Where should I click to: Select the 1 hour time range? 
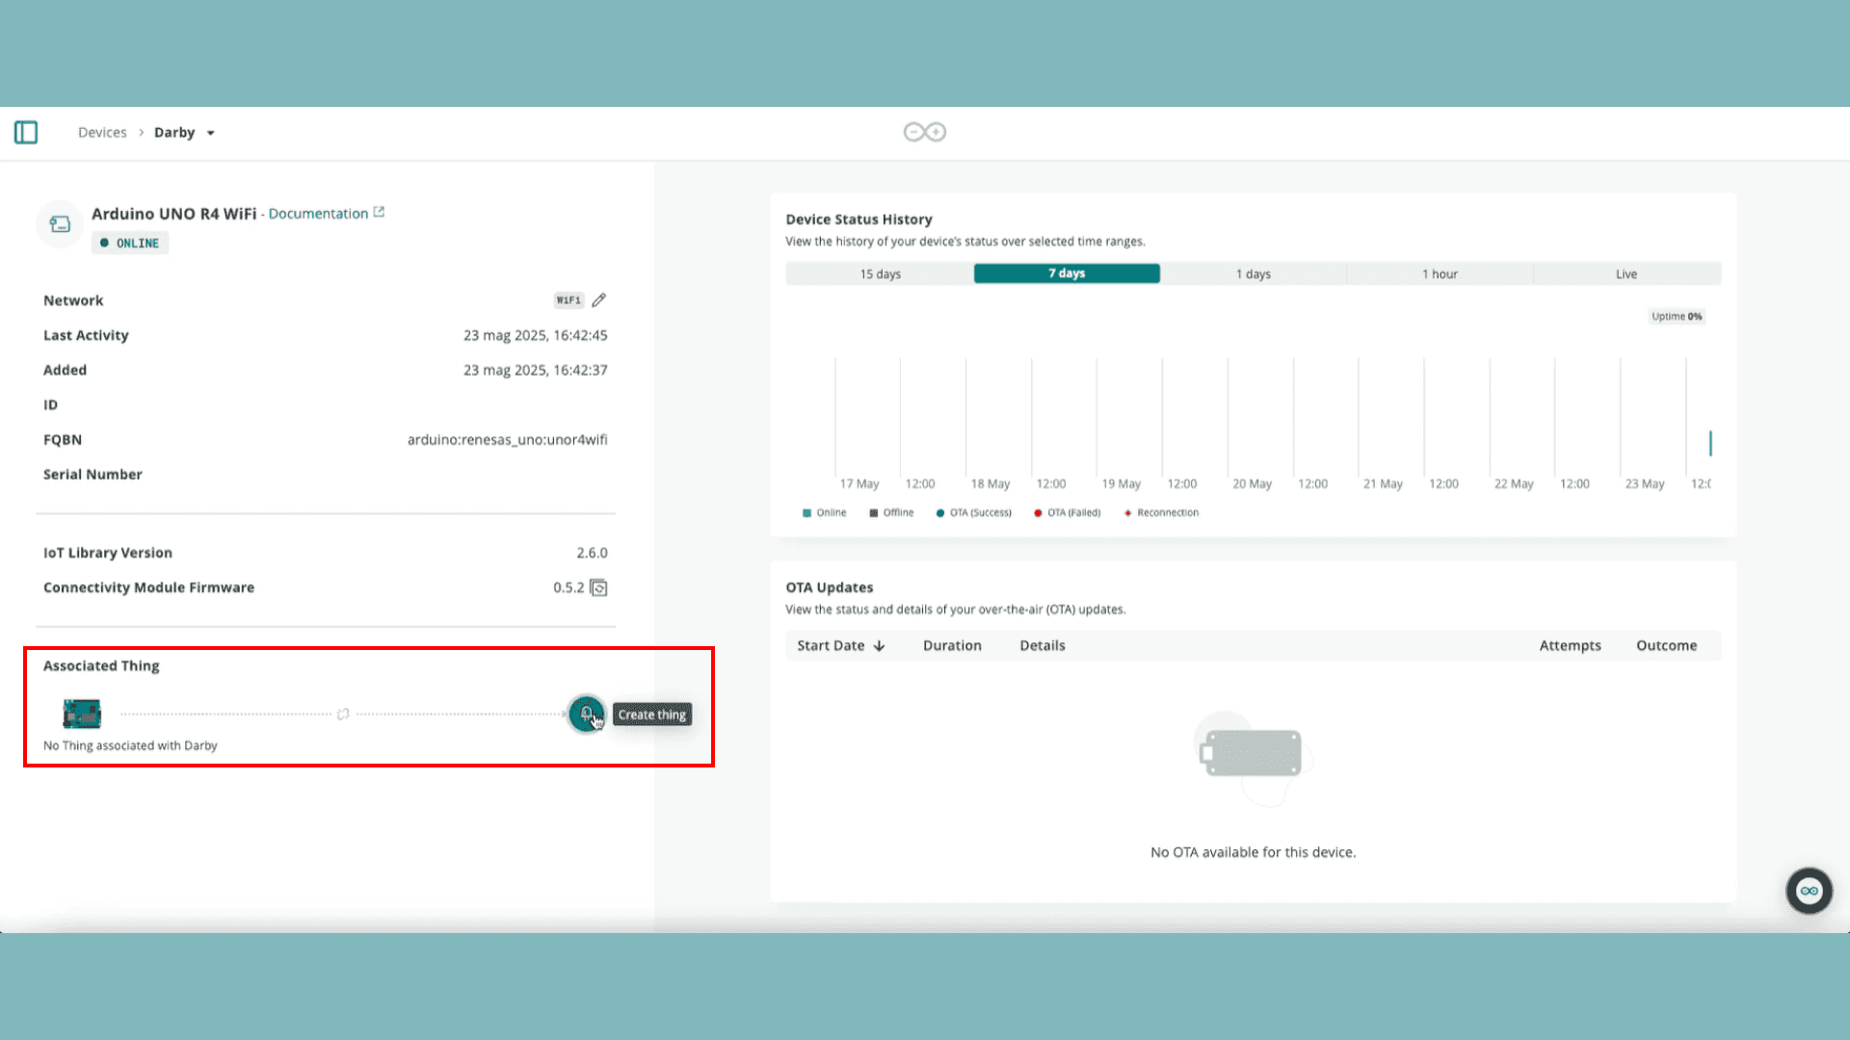1440,273
